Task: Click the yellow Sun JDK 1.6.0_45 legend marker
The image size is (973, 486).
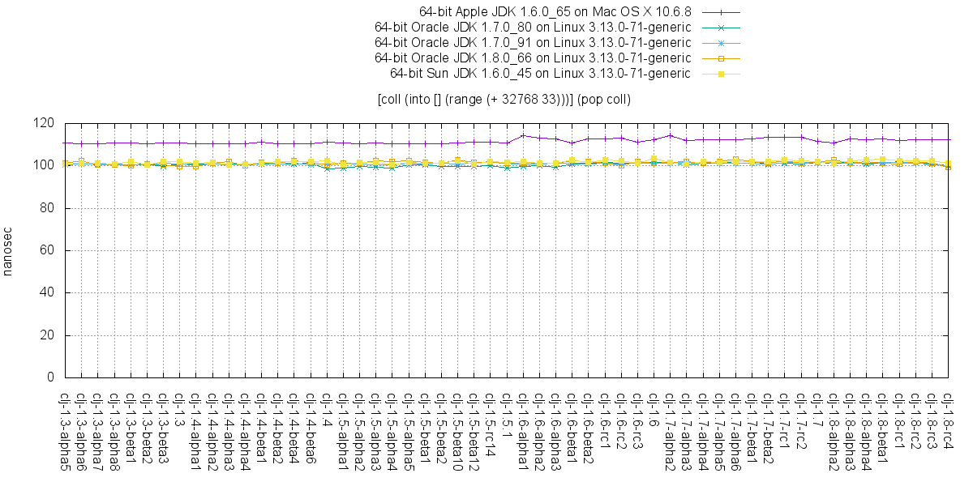Action: 720,74
